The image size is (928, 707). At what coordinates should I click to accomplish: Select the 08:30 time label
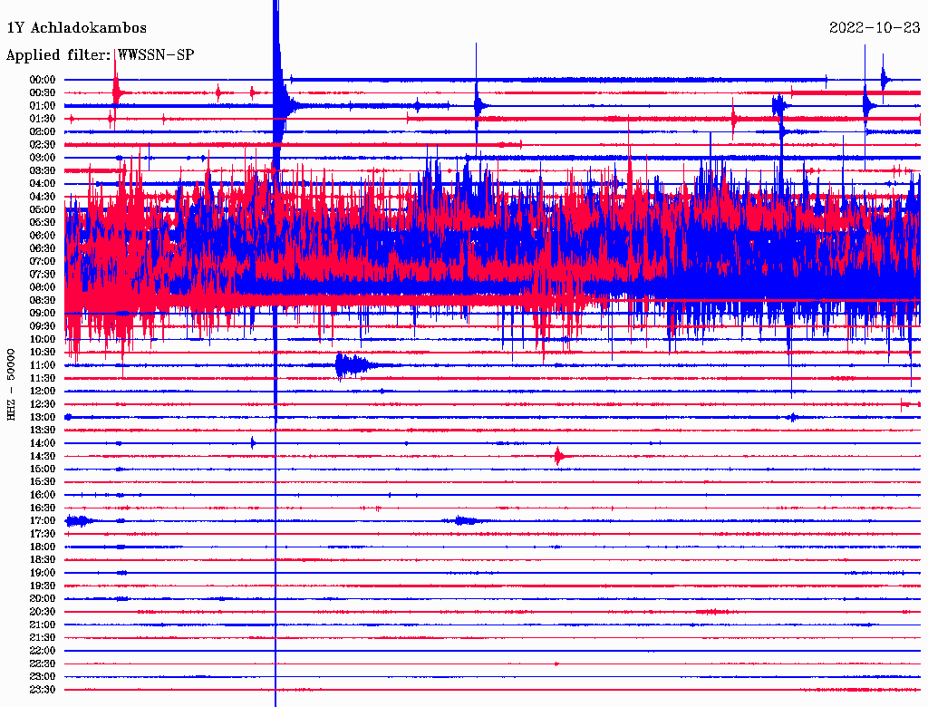click(x=43, y=301)
